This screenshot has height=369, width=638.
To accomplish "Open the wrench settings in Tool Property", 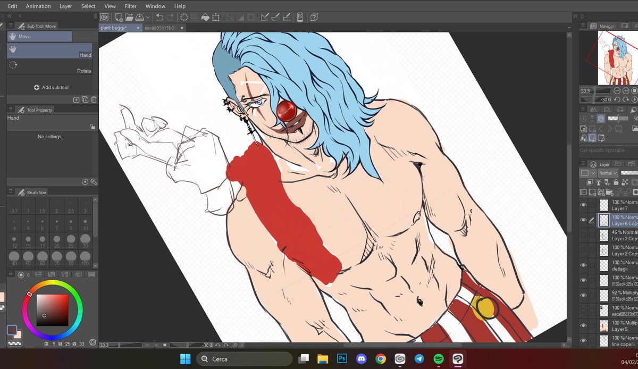I will (x=94, y=182).
